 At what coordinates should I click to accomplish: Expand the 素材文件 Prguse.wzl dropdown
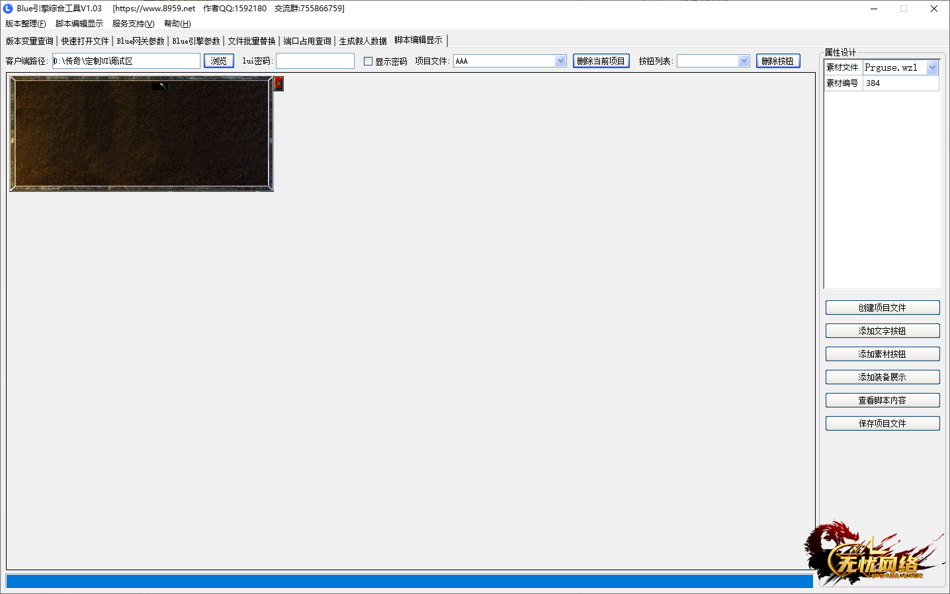(x=932, y=67)
